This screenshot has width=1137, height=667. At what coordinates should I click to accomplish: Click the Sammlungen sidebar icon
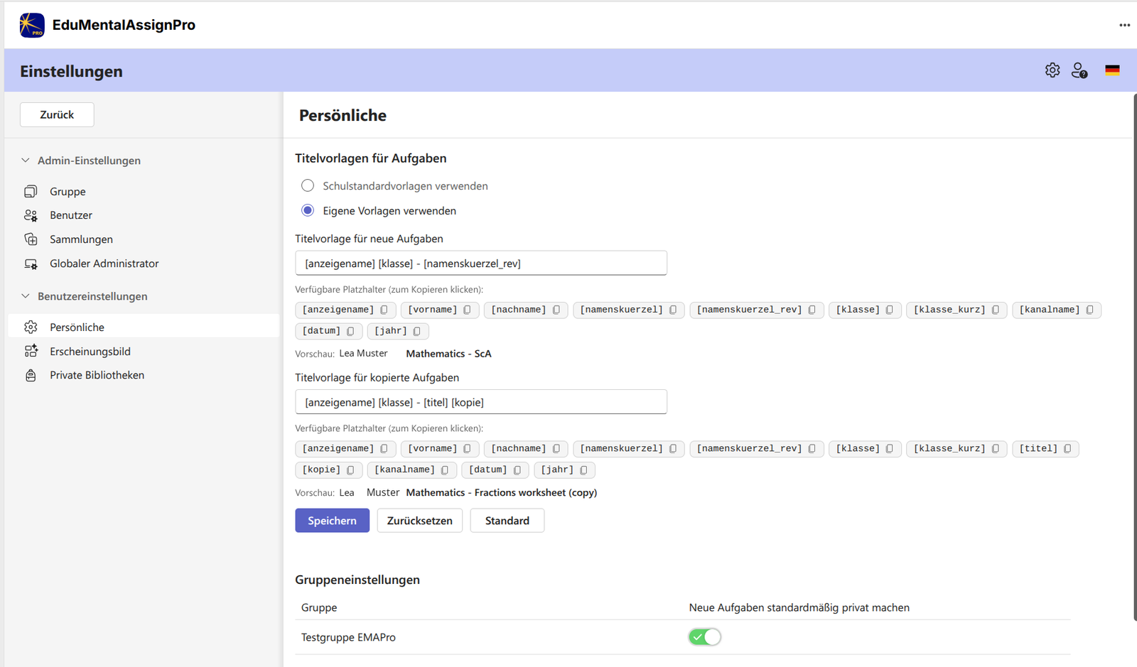click(x=31, y=239)
